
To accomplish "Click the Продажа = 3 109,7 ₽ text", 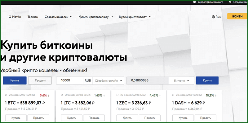I will pyautogui.click(x=130, y=109).
